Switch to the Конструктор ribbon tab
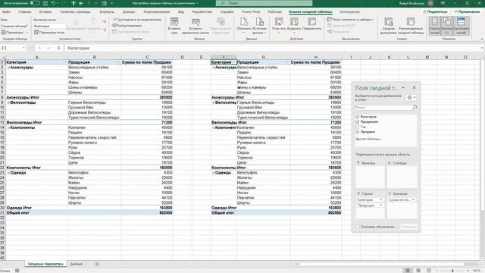This screenshot has width=485, height=273. pos(349,12)
